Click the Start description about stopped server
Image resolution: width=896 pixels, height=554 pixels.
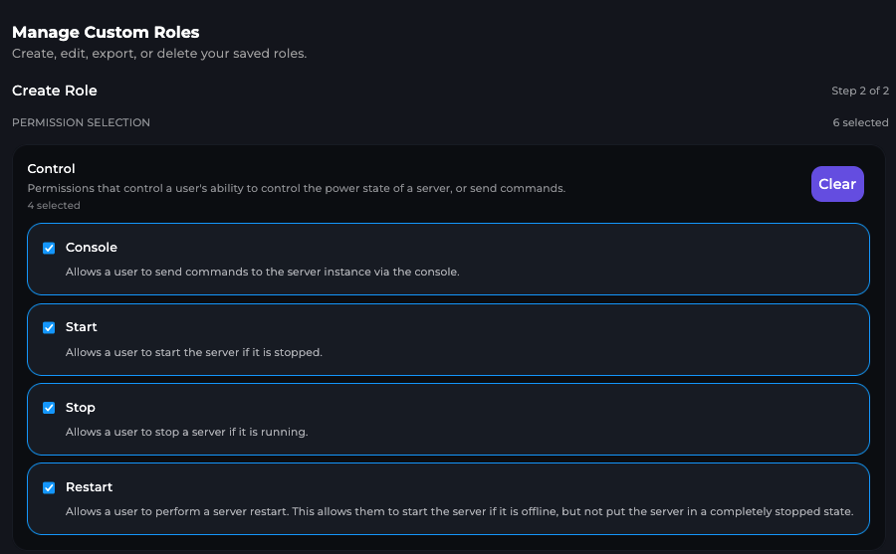point(193,352)
